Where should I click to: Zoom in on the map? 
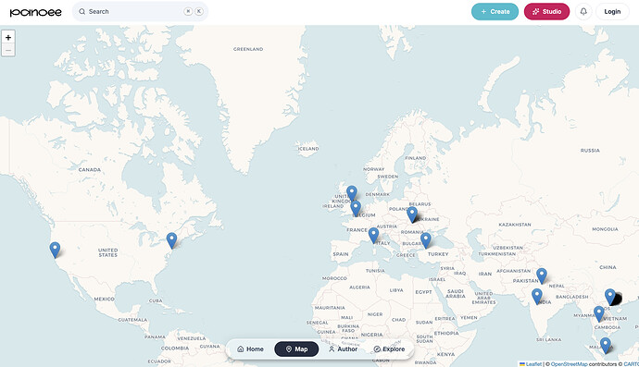coord(8,37)
